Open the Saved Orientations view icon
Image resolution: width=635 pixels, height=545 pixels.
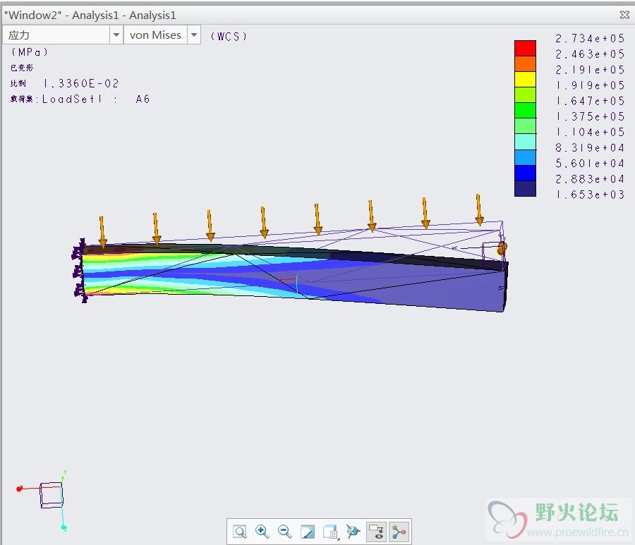click(x=330, y=532)
